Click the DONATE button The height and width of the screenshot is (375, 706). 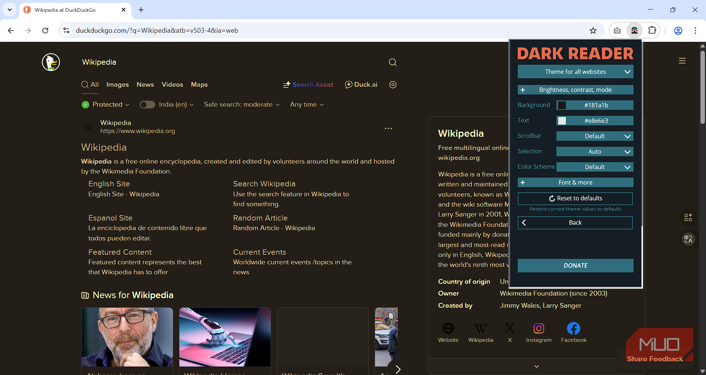click(575, 265)
